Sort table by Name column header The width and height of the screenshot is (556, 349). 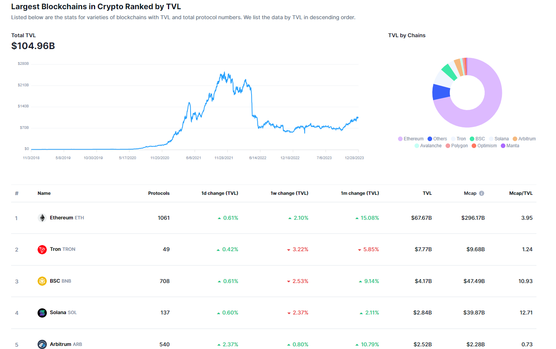[x=44, y=193]
